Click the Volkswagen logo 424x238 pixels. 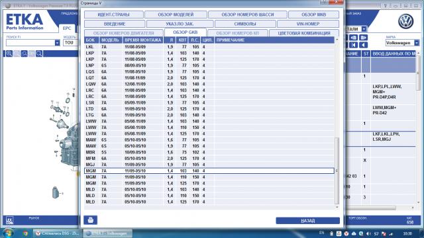pos(405,22)
